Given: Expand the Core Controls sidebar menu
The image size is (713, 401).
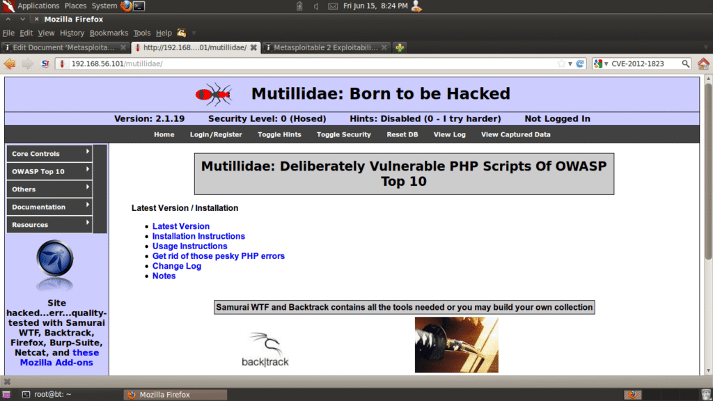Looking at the screenshot, I should (49, 154).
